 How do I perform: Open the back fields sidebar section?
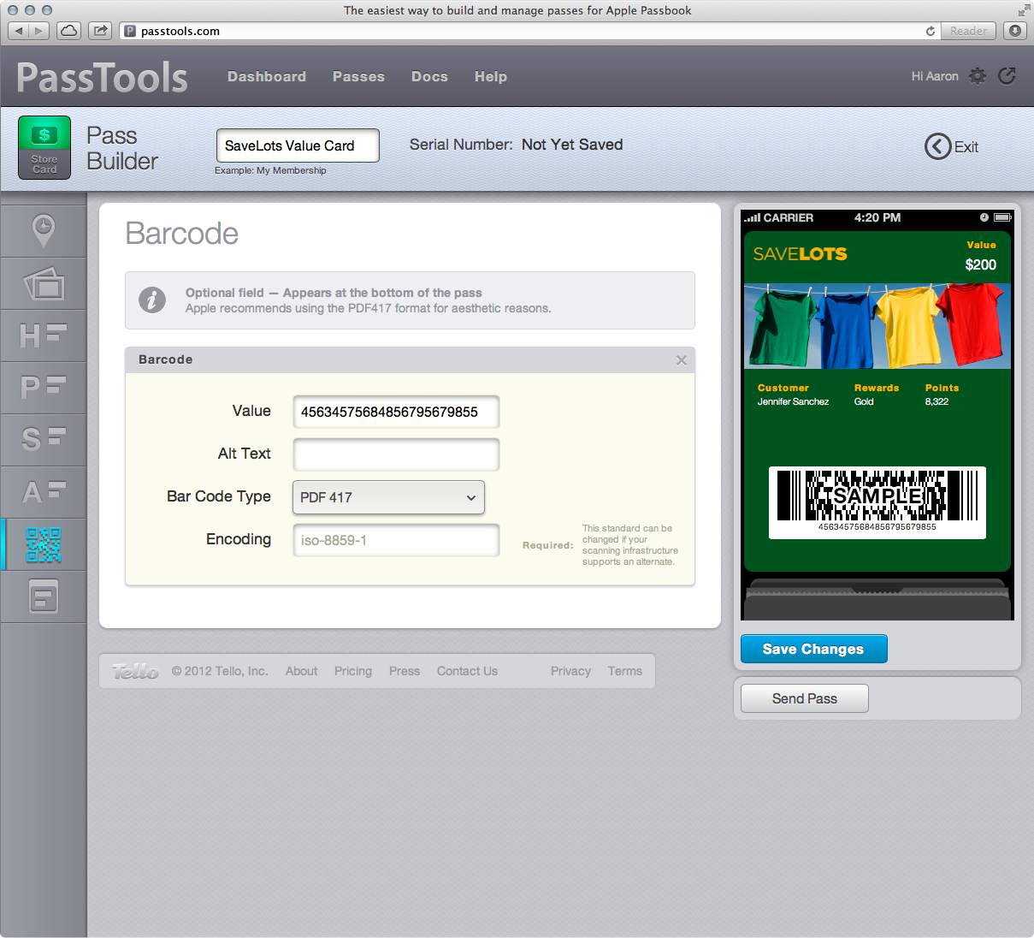tap(44, 597)
